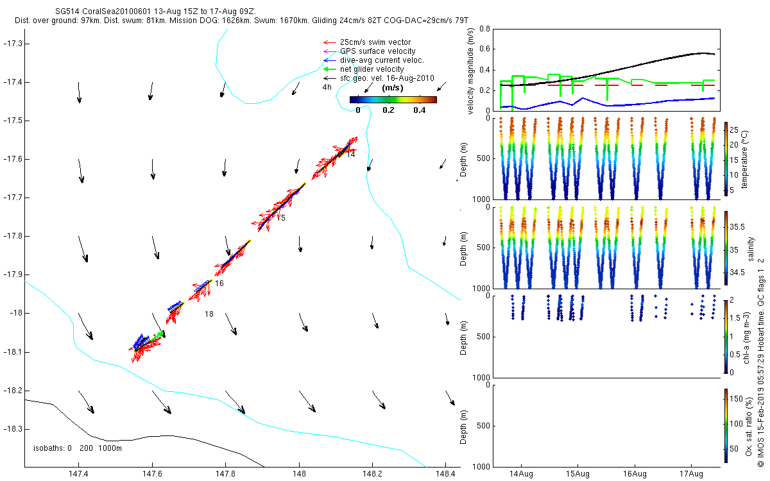Viewport: 770px width, 481px height.
Task: Click the '0.8' tick on velocity magnitude axis
Action: [x=484, y=30]
